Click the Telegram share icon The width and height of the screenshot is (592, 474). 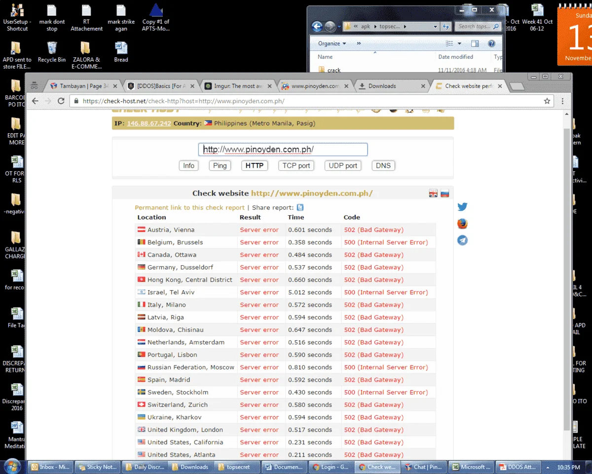pos(462,240)
